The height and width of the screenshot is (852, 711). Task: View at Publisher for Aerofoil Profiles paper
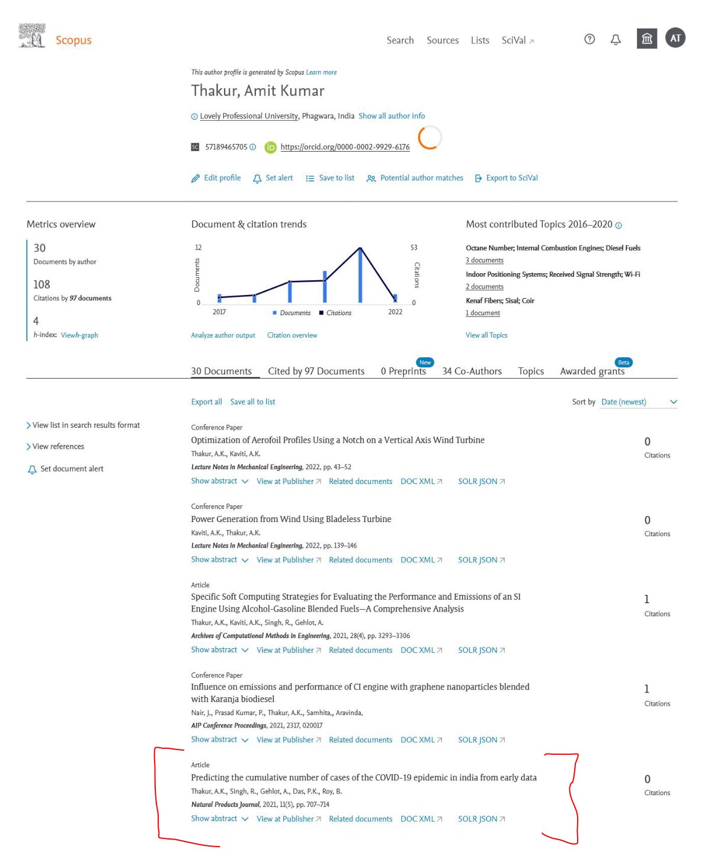289,481
